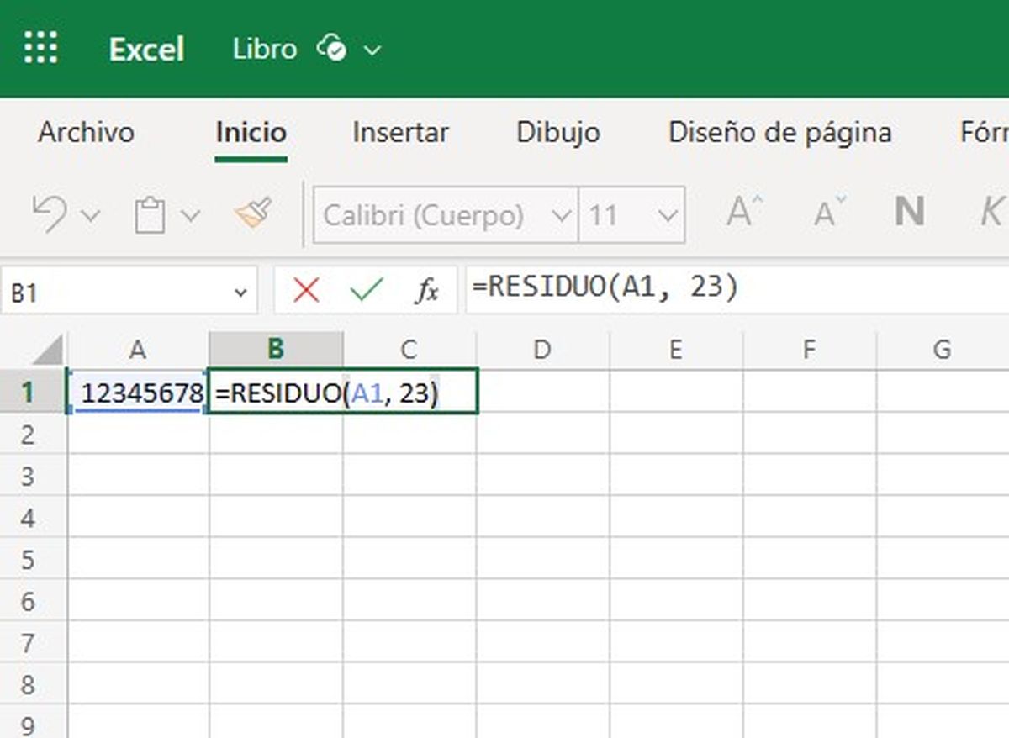The width and height of the screenshot is (1009, 738).
Task: Switch to the Insertar ribbon tab
Action: [400, 132]
